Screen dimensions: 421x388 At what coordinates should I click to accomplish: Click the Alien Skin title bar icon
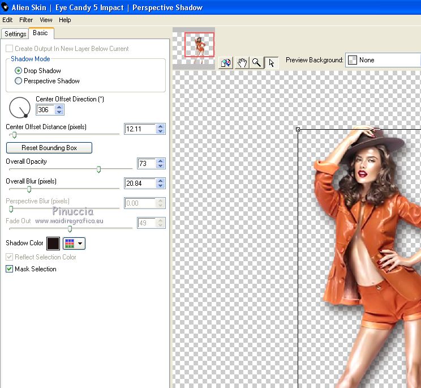click(5, 7)
